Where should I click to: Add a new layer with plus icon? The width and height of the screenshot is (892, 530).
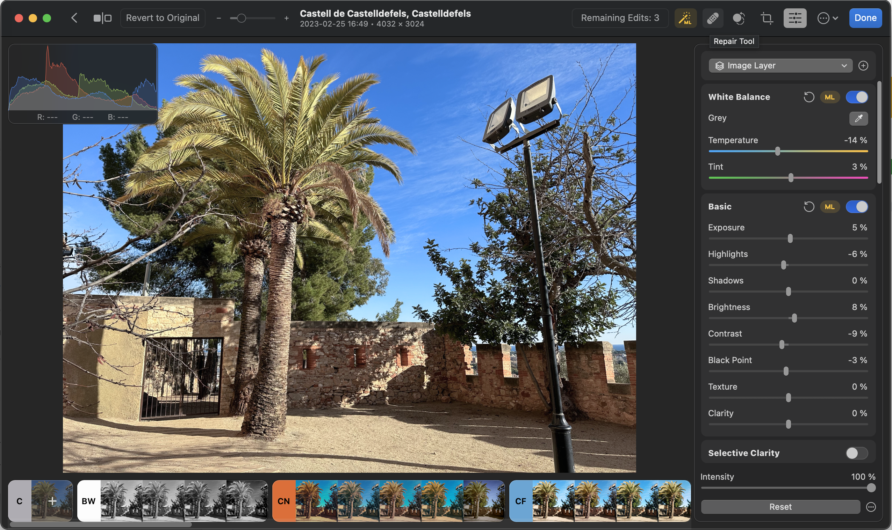[x=863, y=66]
